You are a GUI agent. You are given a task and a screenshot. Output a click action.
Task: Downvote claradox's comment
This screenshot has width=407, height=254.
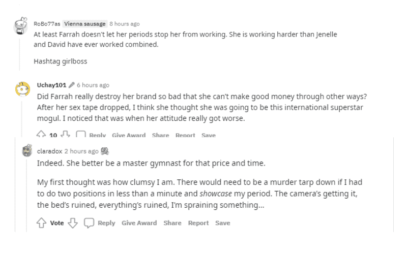(x=73, y=223)
